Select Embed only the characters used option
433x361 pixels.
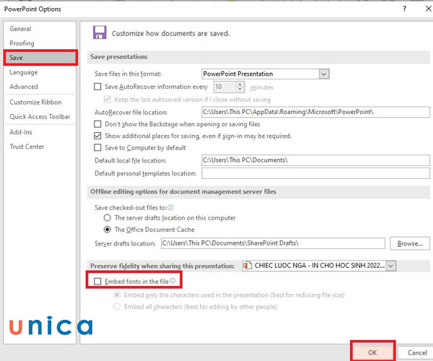click(117, 295)
